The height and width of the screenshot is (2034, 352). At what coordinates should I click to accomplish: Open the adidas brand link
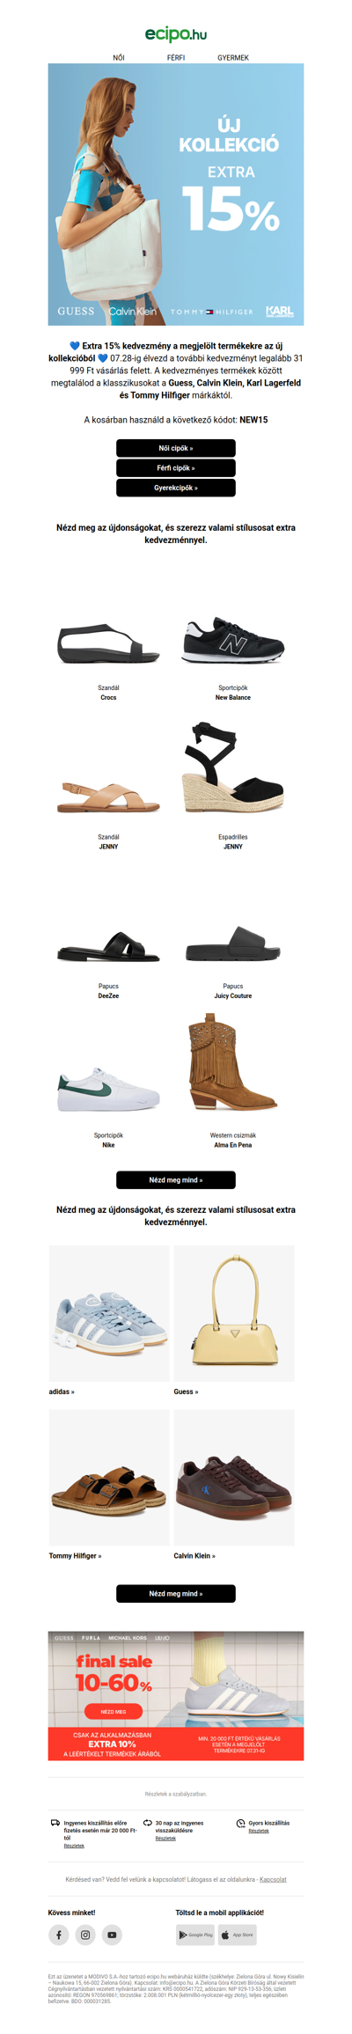click(x=62, y=1391)
